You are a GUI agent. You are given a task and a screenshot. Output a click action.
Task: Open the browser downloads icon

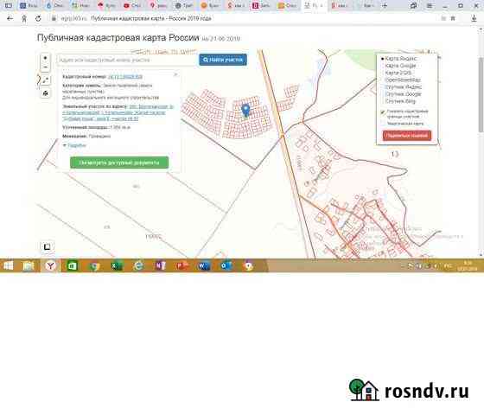pyautogui.click(x=474, y=18)
